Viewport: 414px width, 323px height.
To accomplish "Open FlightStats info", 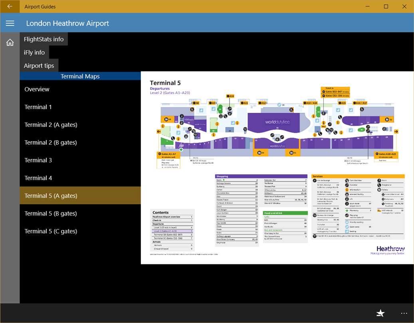I will (x=44, y=39).
